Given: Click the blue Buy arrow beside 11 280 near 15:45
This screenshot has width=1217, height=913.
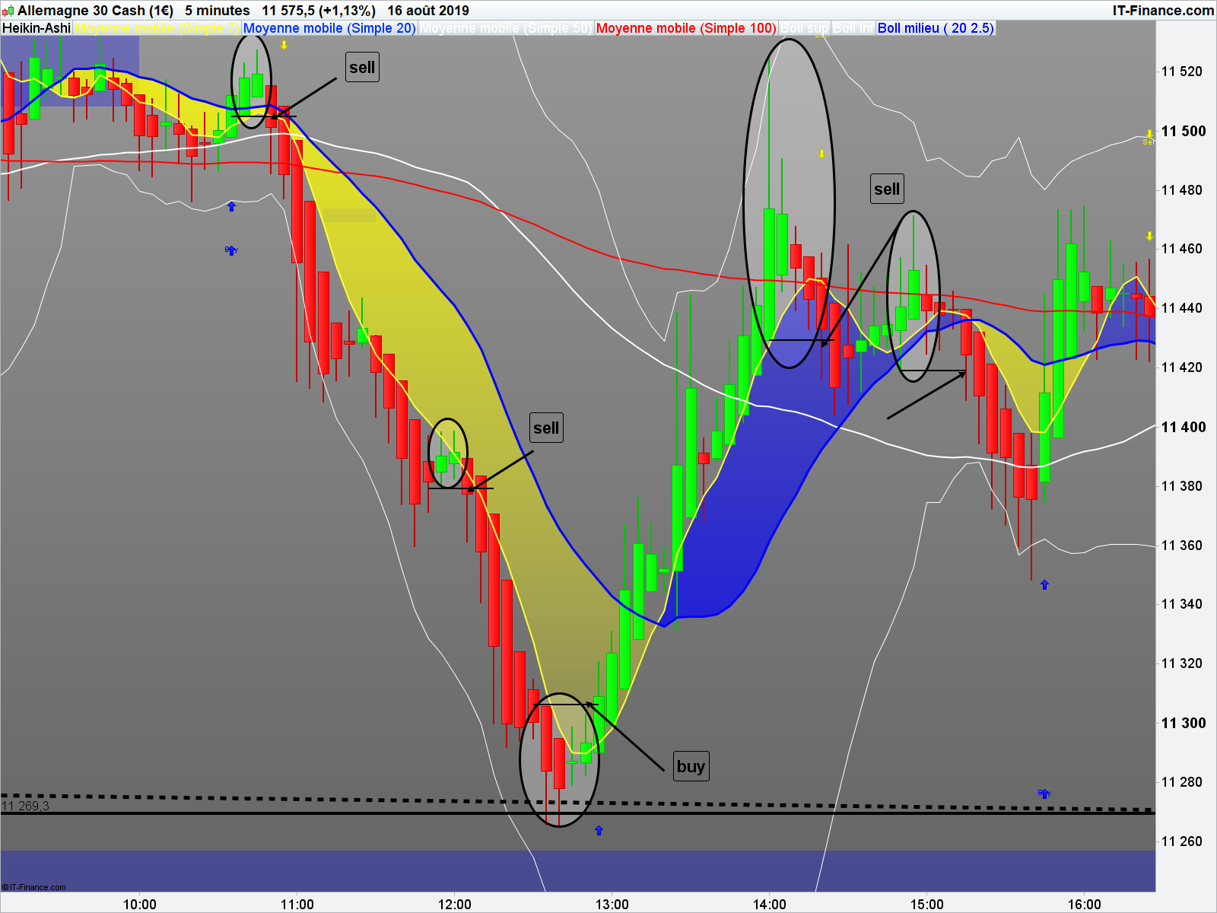Looking at the screenshot, I should [1044, 794].
